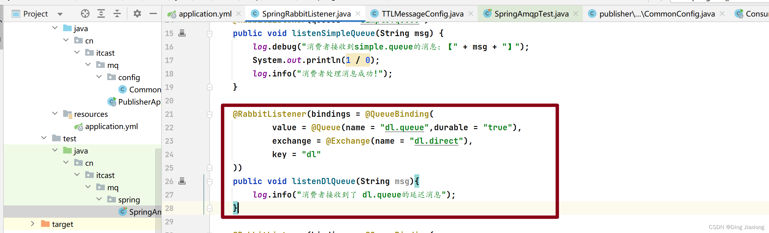Viewport: 769px width, 233px height.
Task: Collapse the config package node
Action: pyautogui.click(x=99, y=77)
